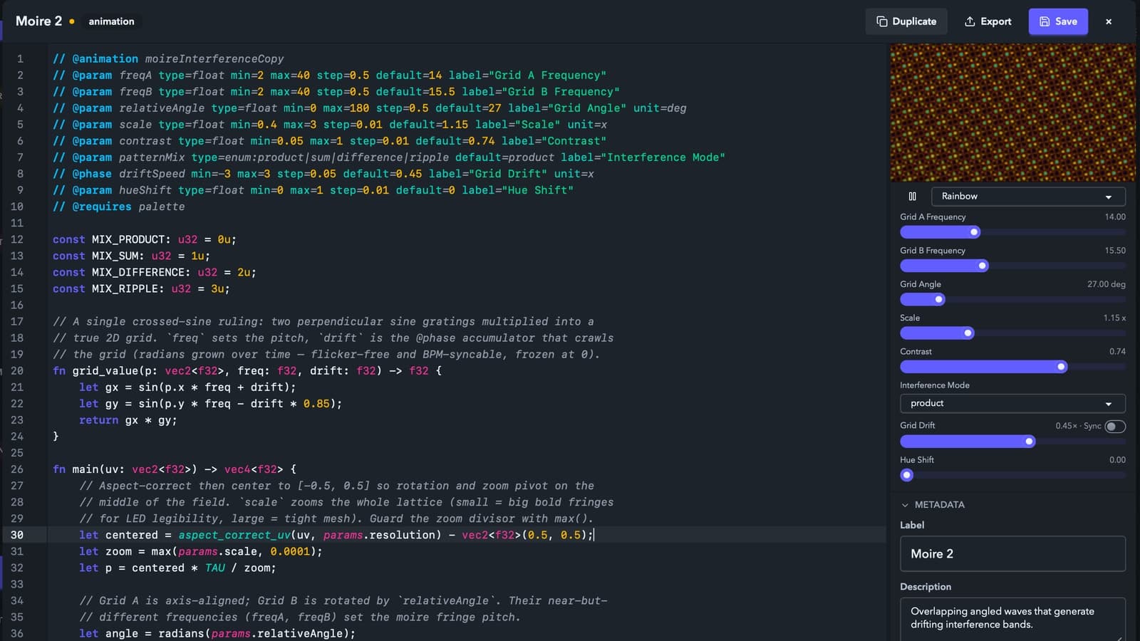Click the Contrast value 0.74
This screenshot has width=1140, height=641.
tap(1117, 352)
